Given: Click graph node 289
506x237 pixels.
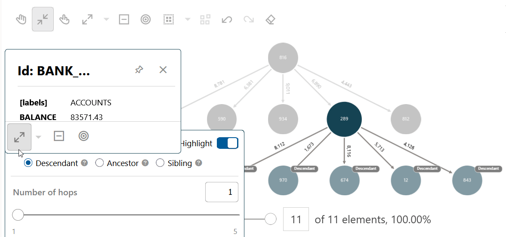Looking at the screenshot, I should point(344,119).
